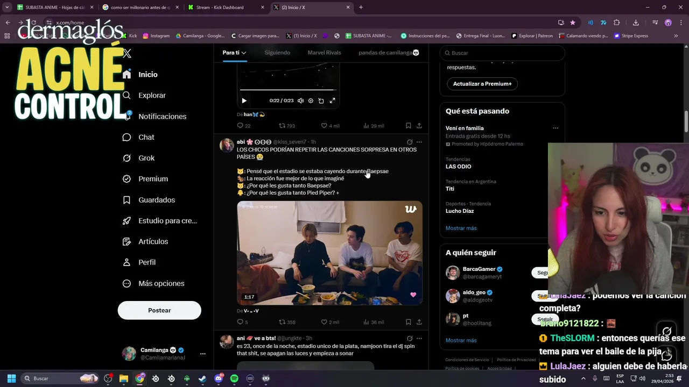Share abi's post about Baepsae

[419, 322]
